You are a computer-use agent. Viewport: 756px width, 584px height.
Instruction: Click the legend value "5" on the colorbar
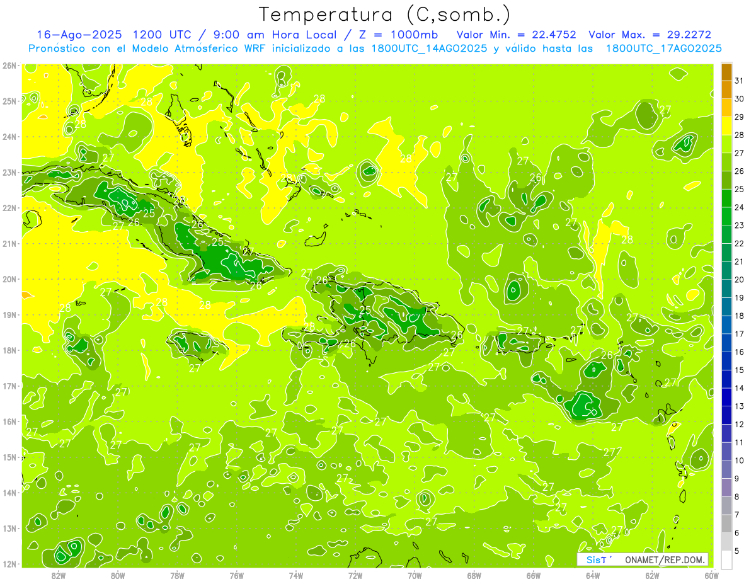(x=737, y=551)
